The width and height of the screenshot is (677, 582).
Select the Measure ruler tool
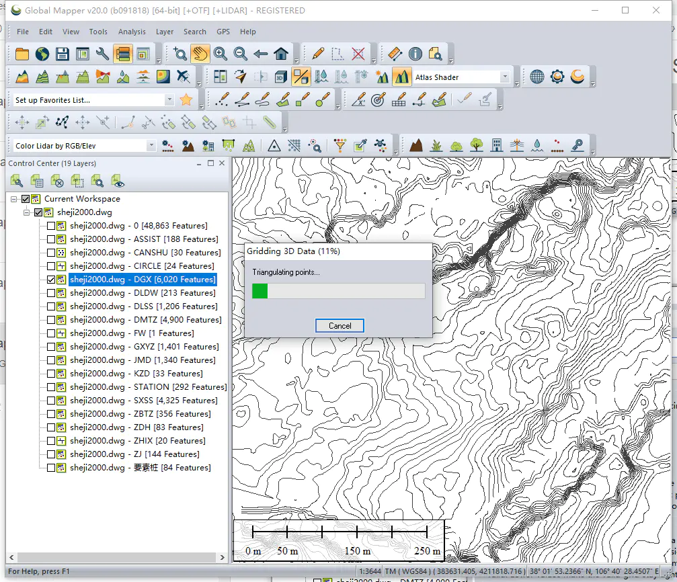pyautogui.click(x=395, y=54)
